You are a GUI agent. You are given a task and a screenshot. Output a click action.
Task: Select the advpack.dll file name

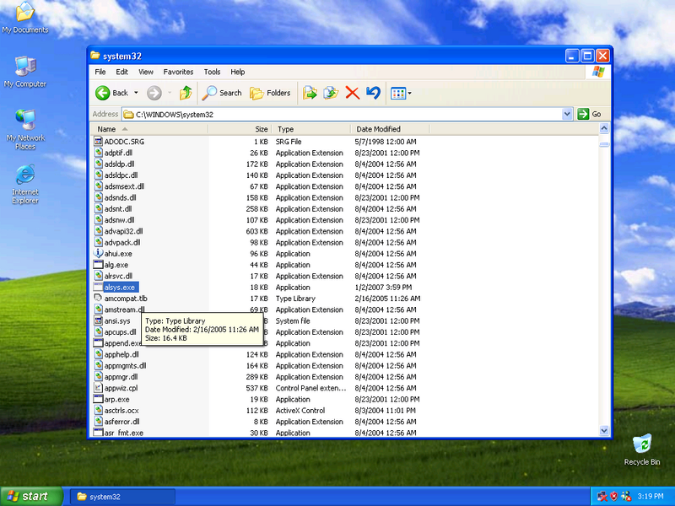pos(122,242)
